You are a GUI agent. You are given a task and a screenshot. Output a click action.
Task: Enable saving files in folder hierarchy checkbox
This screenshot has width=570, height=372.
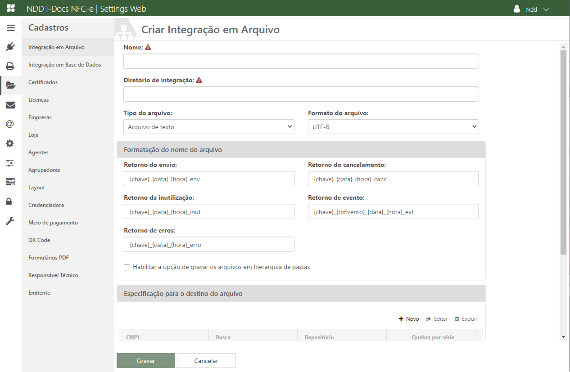127,267
